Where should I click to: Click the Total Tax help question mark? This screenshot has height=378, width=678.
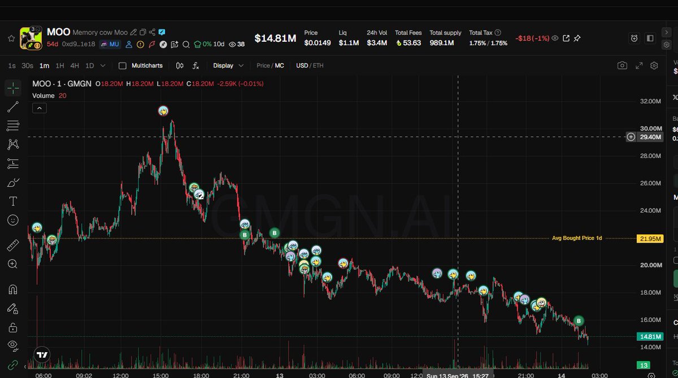pos(498,33)
